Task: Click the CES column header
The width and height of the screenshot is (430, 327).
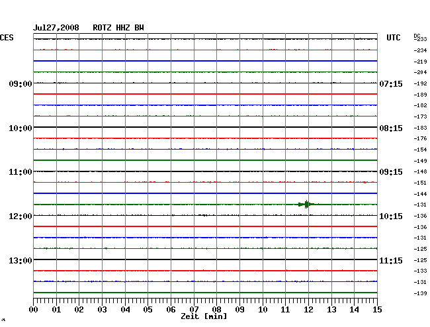Action: click(x=7, y=38)
